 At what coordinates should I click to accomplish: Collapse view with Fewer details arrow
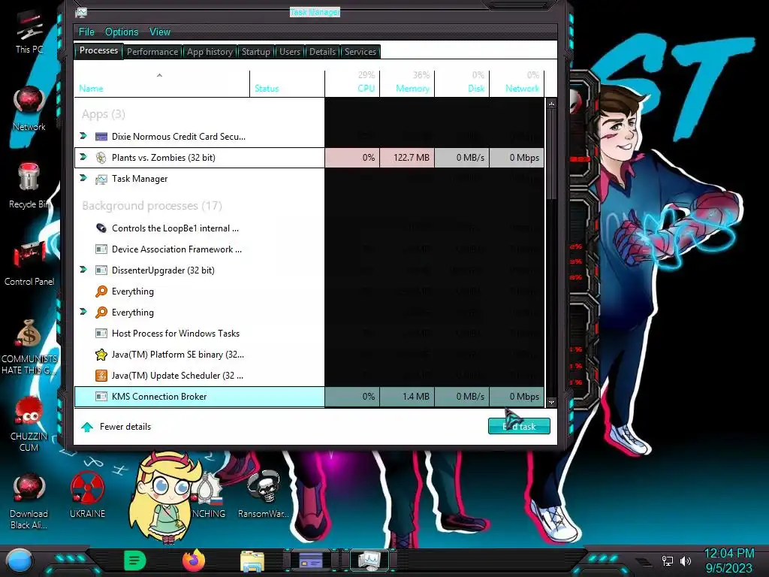click(87, 427)
